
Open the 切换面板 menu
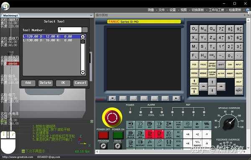pyautogui.click(x=198, y=10)
